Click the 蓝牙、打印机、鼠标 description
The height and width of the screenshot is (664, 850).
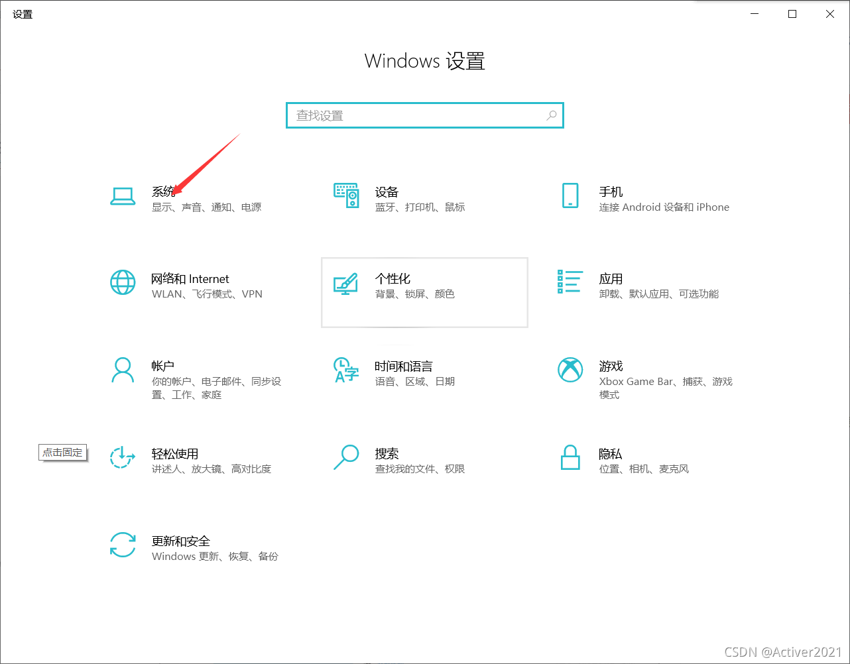click(x=420, y=207)
